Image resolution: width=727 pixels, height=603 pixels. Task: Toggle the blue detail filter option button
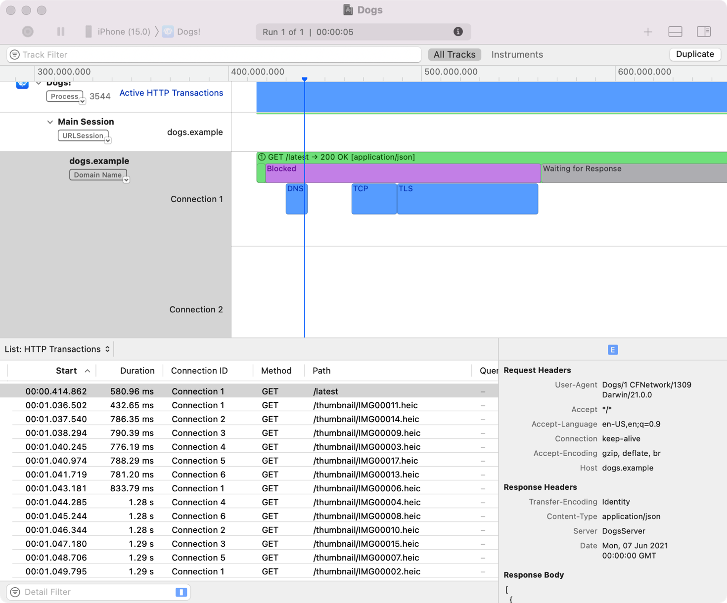click(181, 592)
